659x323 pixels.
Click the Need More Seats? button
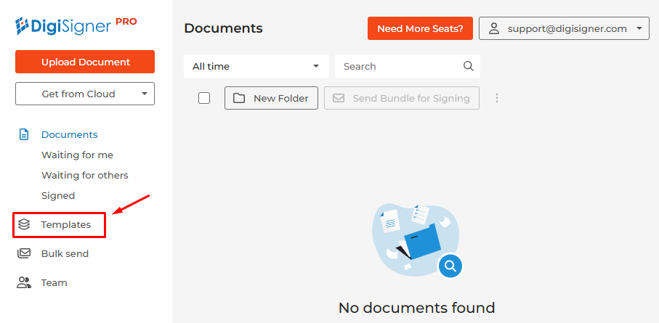[x=420, y=28]
